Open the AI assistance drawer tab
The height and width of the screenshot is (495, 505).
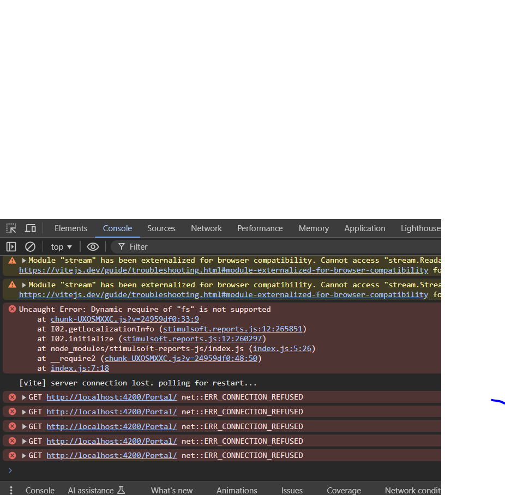coord(96,490)
